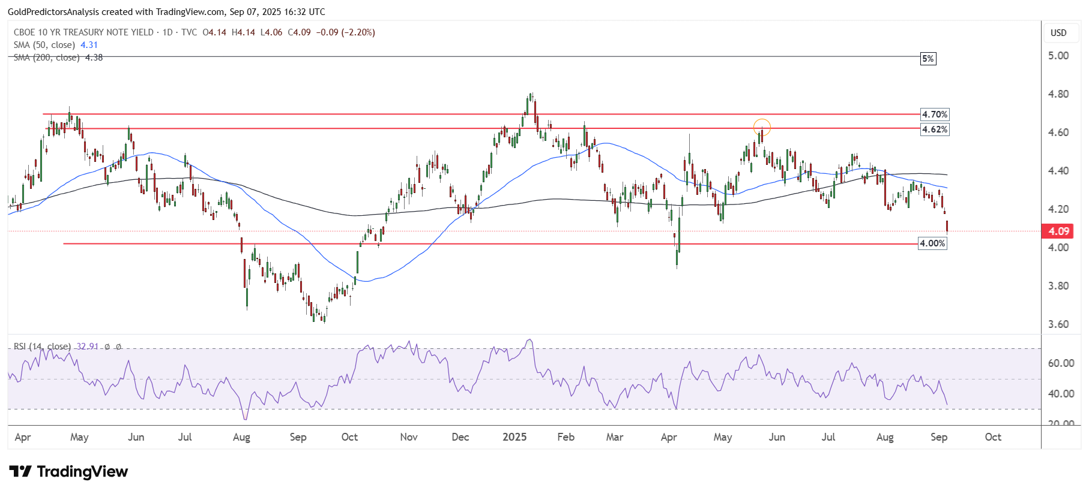Click the RSI value 32.91 in the legend

click(88, 347)
